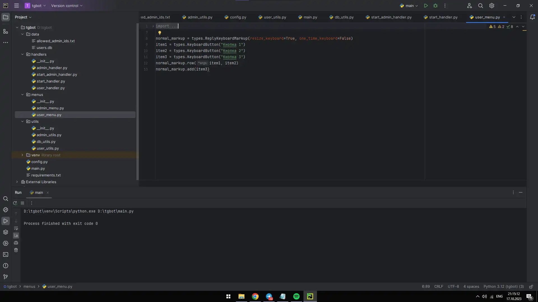
Task: Click the green Run button in toolbar
Action: (426, 6)
